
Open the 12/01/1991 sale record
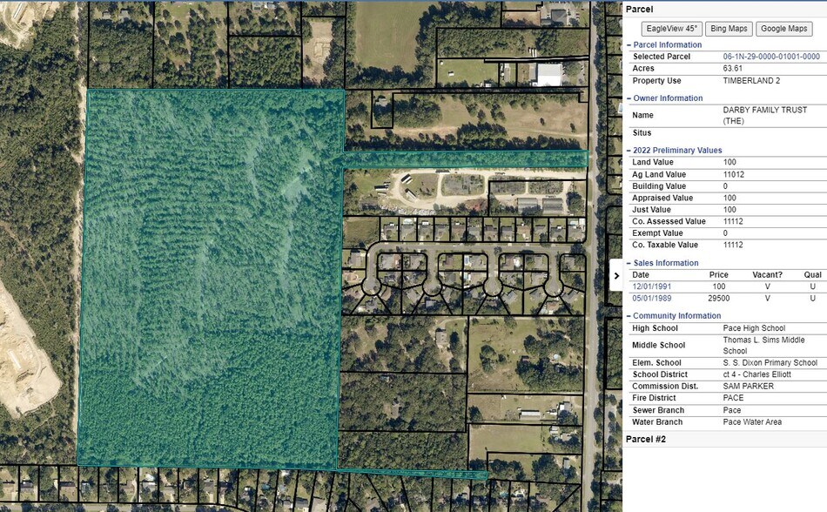[x=651, y=286]
